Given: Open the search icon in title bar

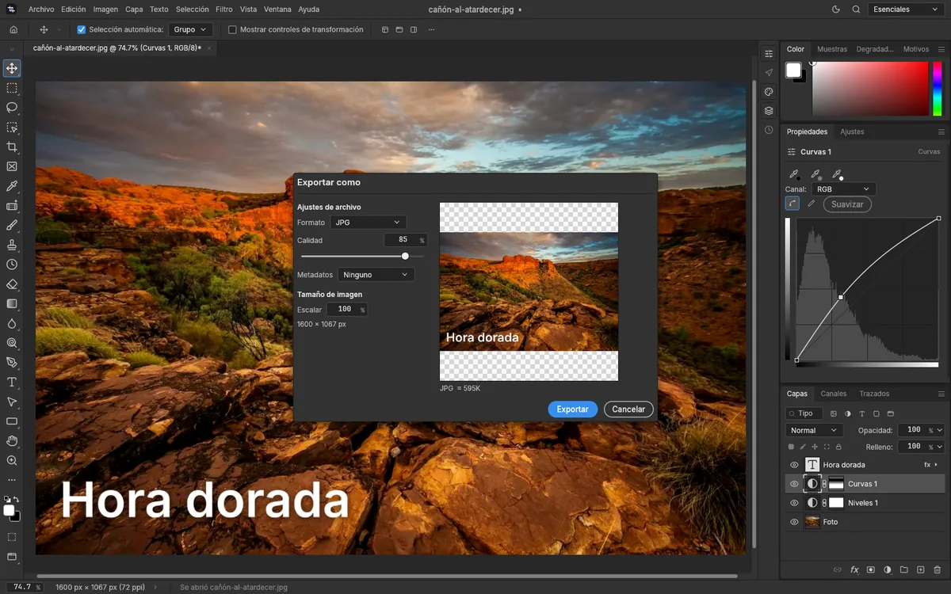Looking at the screenshot, I should point(856,10).
